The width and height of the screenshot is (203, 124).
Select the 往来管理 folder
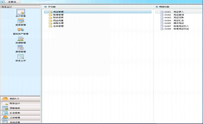(x=56, y=26)
